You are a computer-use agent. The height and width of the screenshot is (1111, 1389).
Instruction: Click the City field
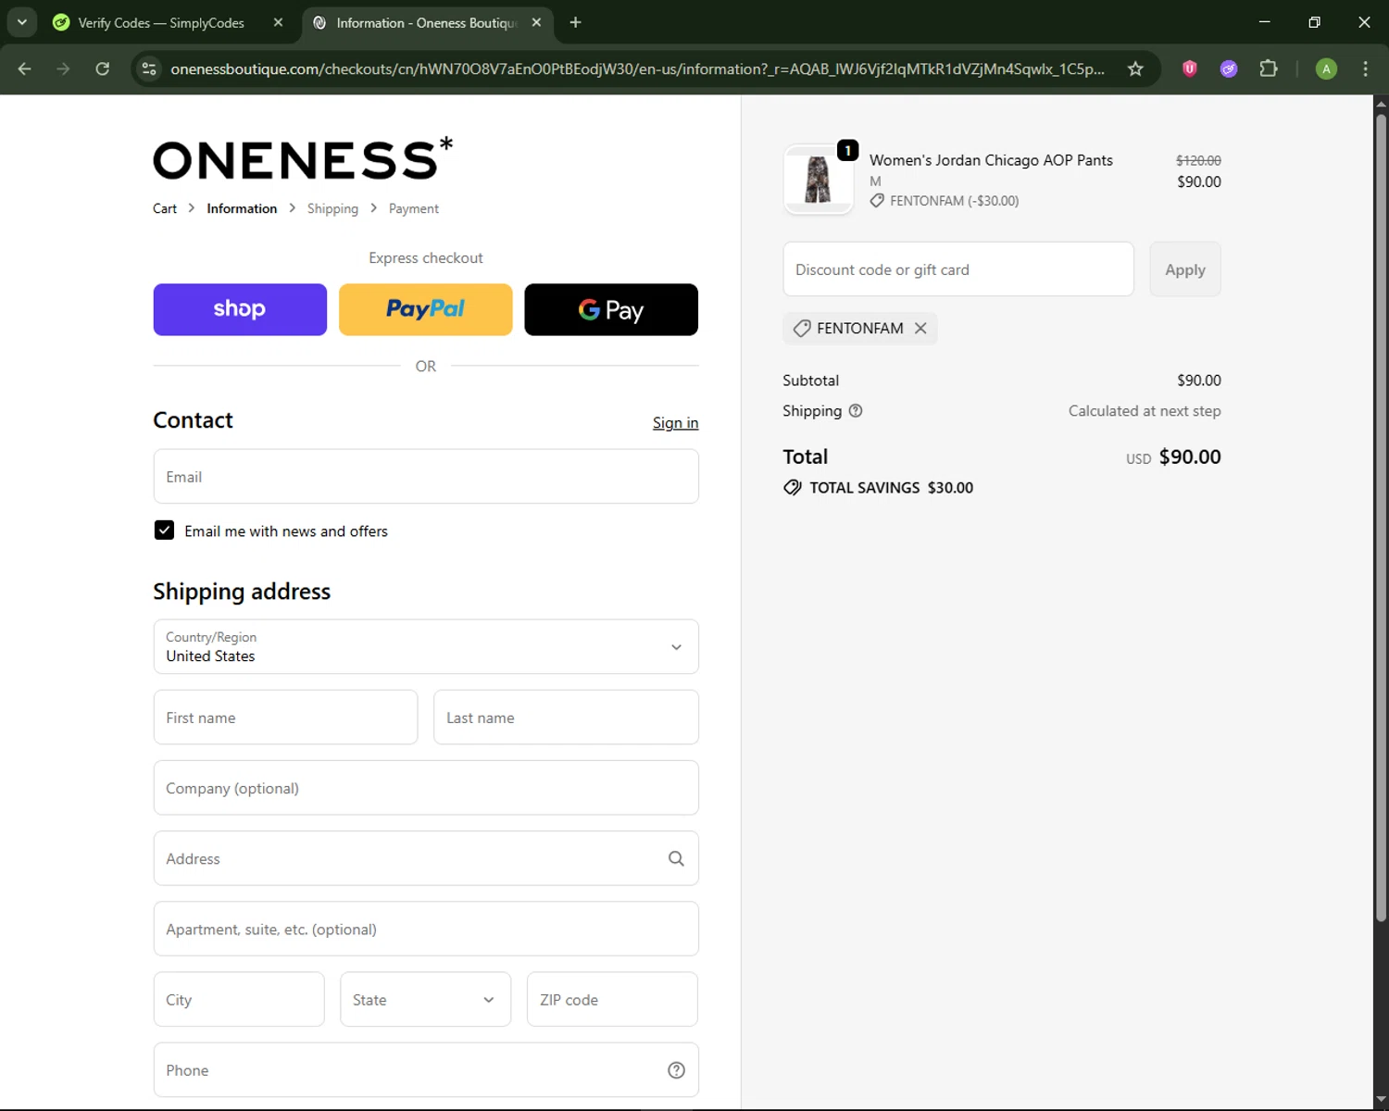click(239, 1000)
